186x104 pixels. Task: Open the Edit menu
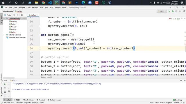coord(10,8)
